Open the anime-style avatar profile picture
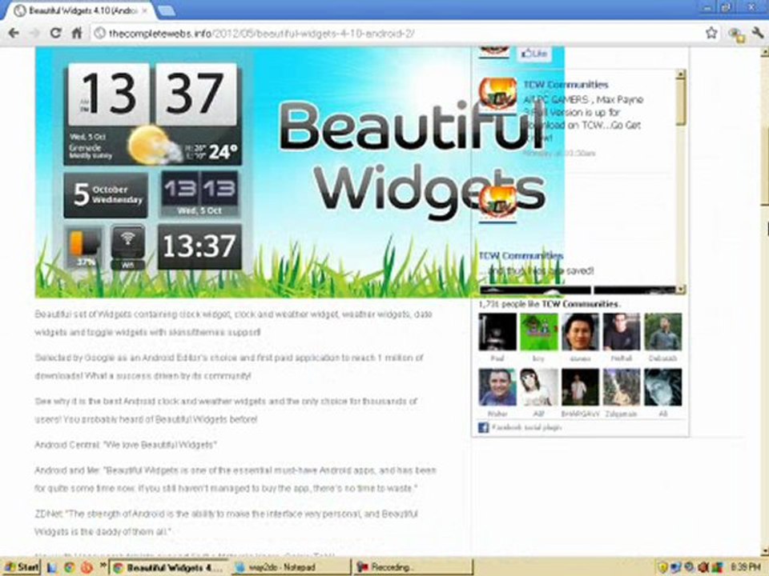The width and height of the screenshot is (769, 576). 538,387
